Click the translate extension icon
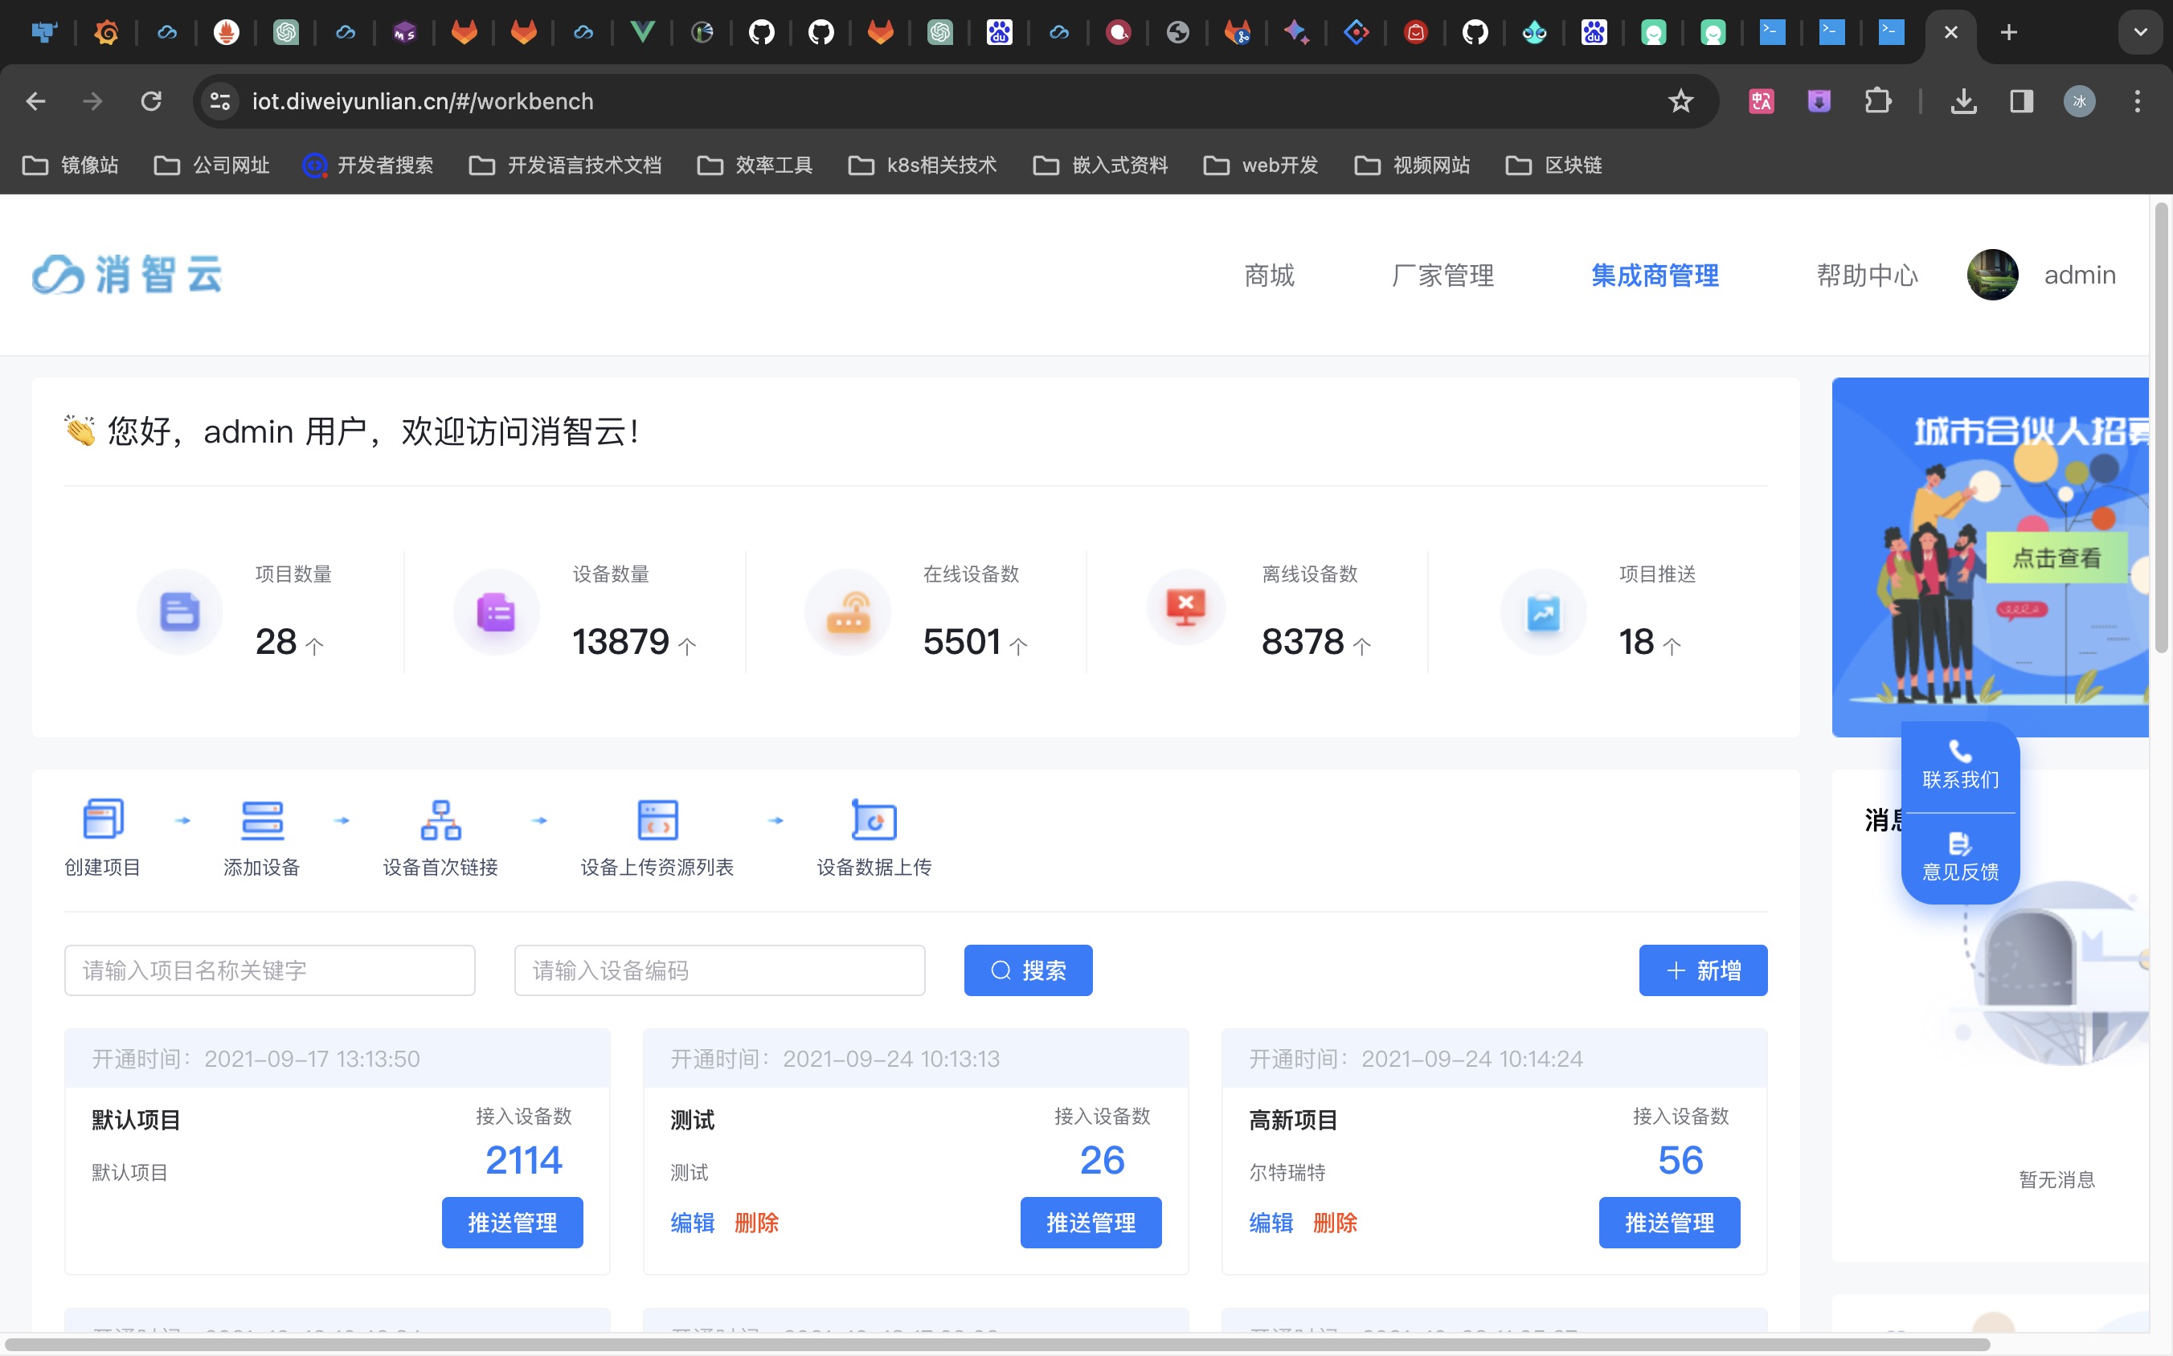The width and height of the screenshot is (2173, 1356). [x=1762, y=101]
